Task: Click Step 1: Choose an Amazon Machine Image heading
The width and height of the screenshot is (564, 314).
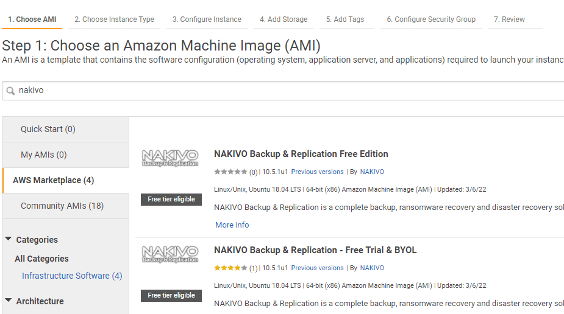Action: (161, 46)
